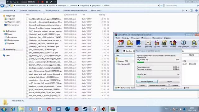Open the Команды menu in WinRAR
199x112 pixels.
point(125,38)
